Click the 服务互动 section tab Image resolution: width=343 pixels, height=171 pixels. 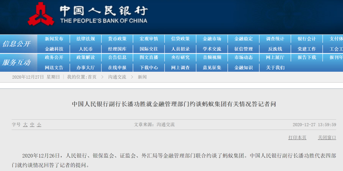pyautogui.click(x=16, y=62)
